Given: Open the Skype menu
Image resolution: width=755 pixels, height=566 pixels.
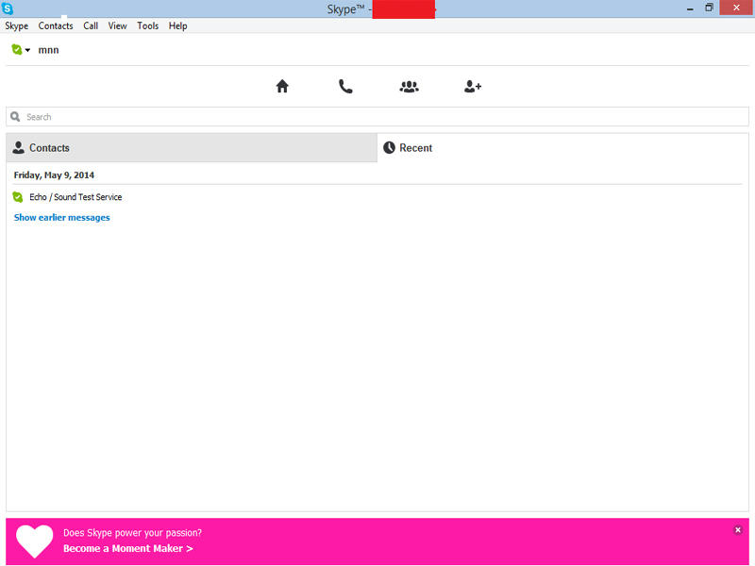Looking at the screenshot, I should pyautogui.click(x=17, y=26).
